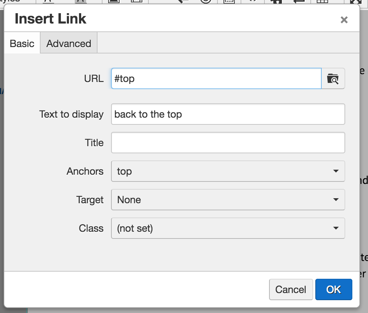The width and height of the screenshot is (368, 313).
Task: Click the browse files icon beside URL
Action: point(333,78)
